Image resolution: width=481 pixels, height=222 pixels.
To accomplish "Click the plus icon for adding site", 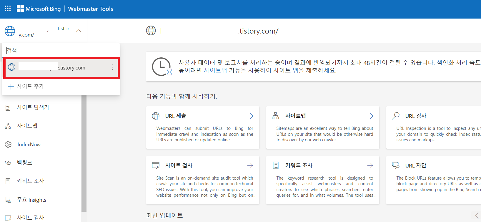I will point(11,87).
